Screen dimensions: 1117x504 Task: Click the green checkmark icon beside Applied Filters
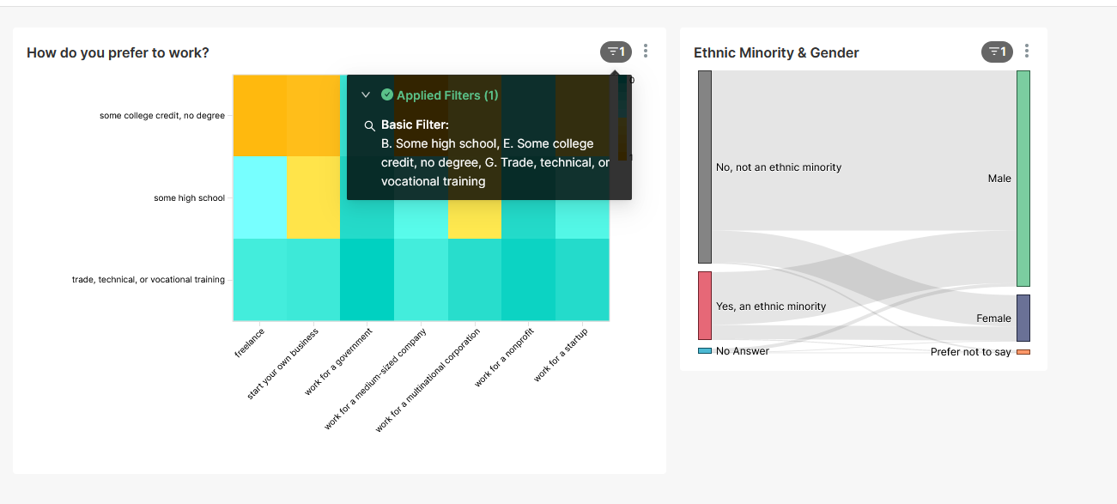387,95
